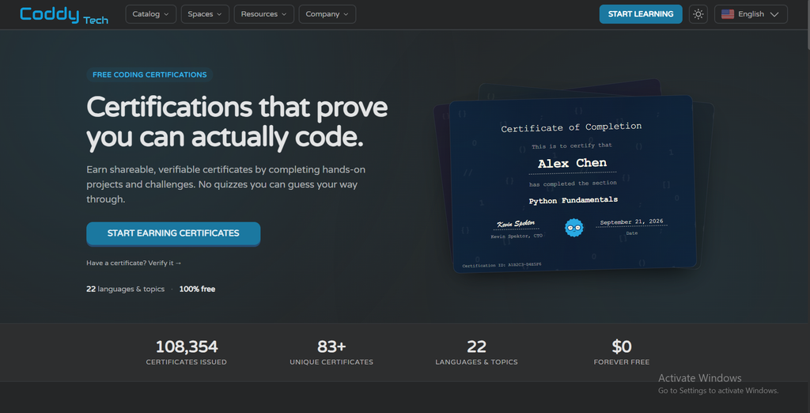810x413 pixels.
Task: Click the sample certificate preview card
Action: pos(573,184)
